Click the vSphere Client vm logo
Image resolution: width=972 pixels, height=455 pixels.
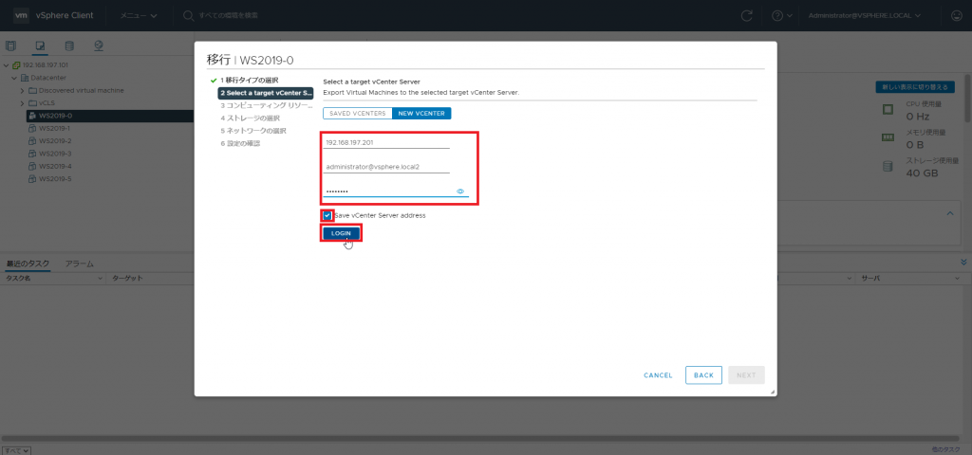pyautogui.click(x=21, y=15)
